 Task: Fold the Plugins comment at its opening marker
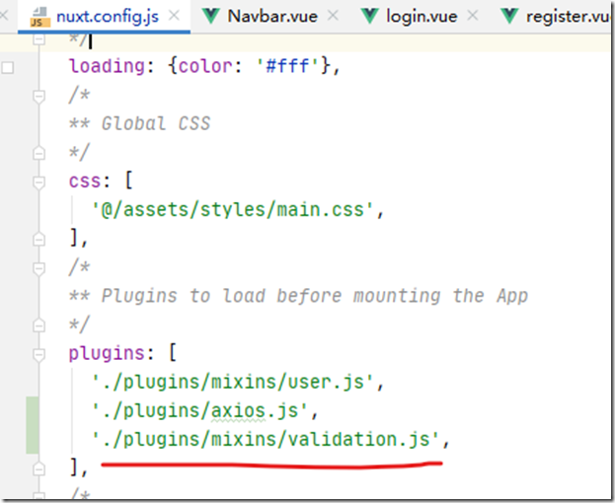38,268
